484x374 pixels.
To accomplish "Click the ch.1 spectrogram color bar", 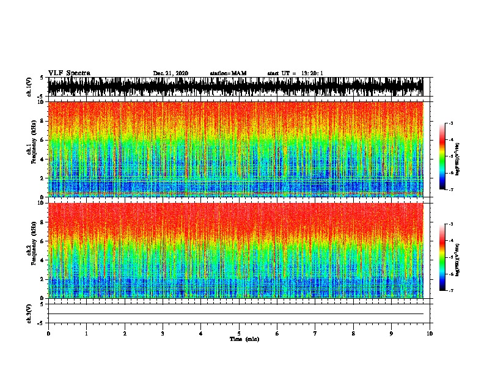I will point(442,156).
